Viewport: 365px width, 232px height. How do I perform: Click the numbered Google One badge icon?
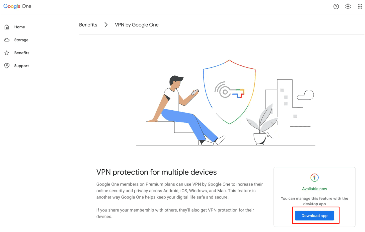(314, 178)
